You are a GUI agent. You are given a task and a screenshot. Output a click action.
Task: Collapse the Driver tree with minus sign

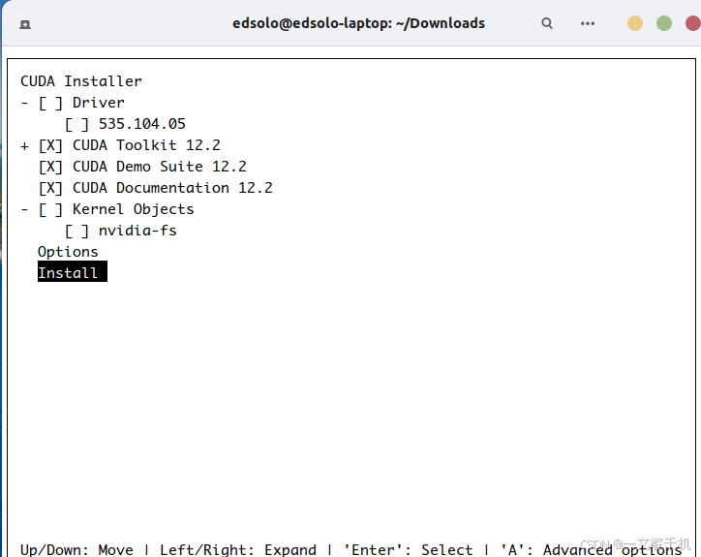point(24,103)
